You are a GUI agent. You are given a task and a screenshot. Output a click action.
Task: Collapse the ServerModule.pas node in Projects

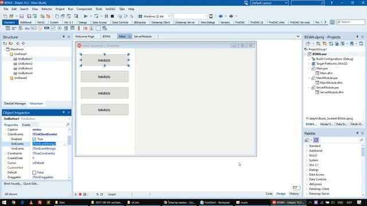(309, 88)
